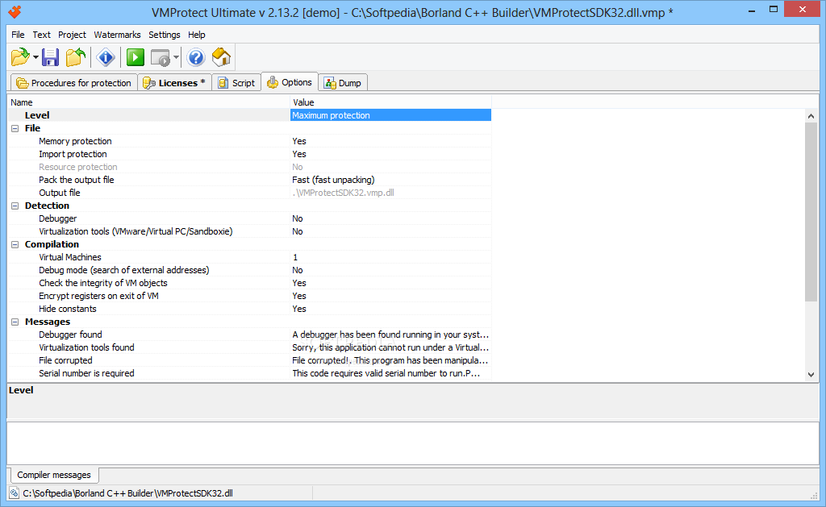Open dropdown arrow beside the execute icon
The image size is (826, 507).
[x=176, y=57]
